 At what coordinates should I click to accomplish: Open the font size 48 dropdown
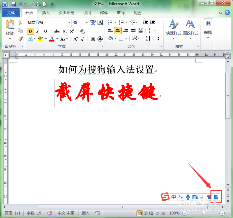[x=87, y=23]
